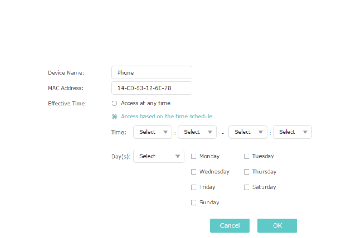This screenshot has width=346, height=238.
Task: Select Access at any time option
Action: [x=114, y=103]
